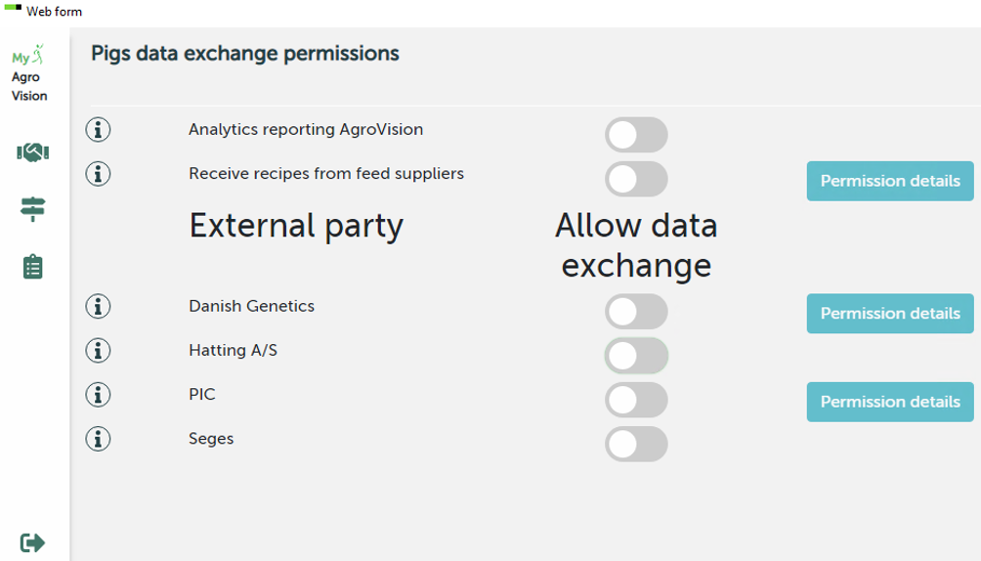The width and height of the screenshot is (981, 561).
Task: Show info for Analytics reporting AgroVision
Action: [98, 130]
